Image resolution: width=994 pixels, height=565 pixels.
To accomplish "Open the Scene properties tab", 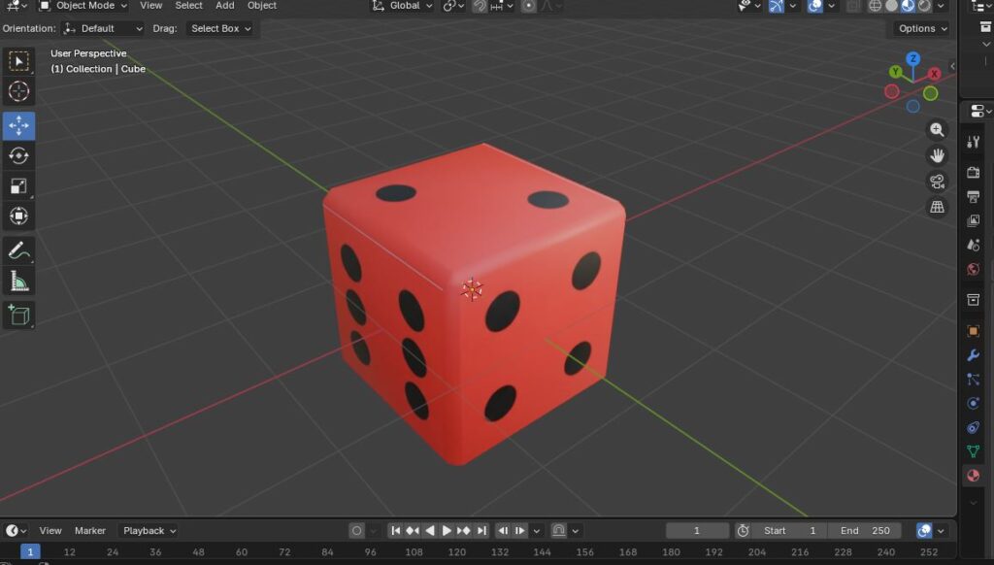I will [973, 245].
